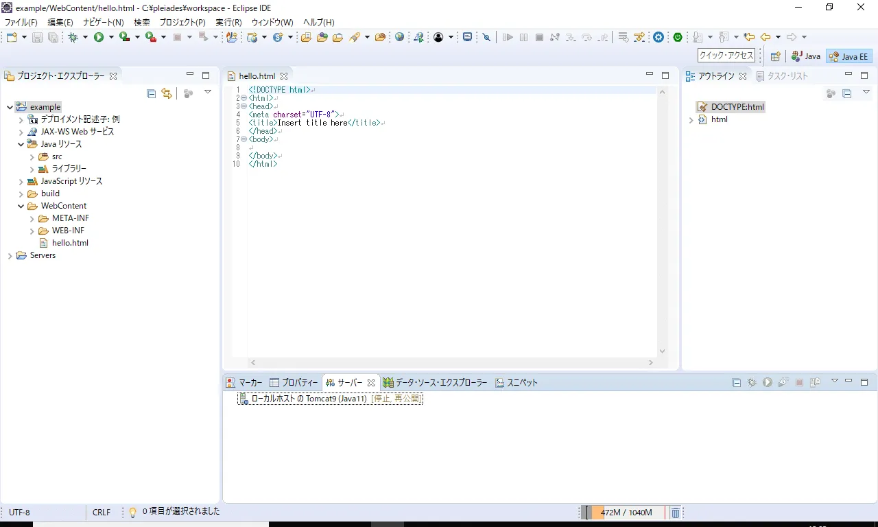Select the WEB-INF folder

(x=61, y=231)
